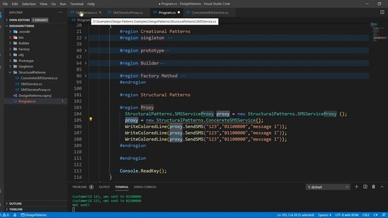Click the lightbulb quick fix at line 105
Screen dimensions: 388x218
coord(90,119)
